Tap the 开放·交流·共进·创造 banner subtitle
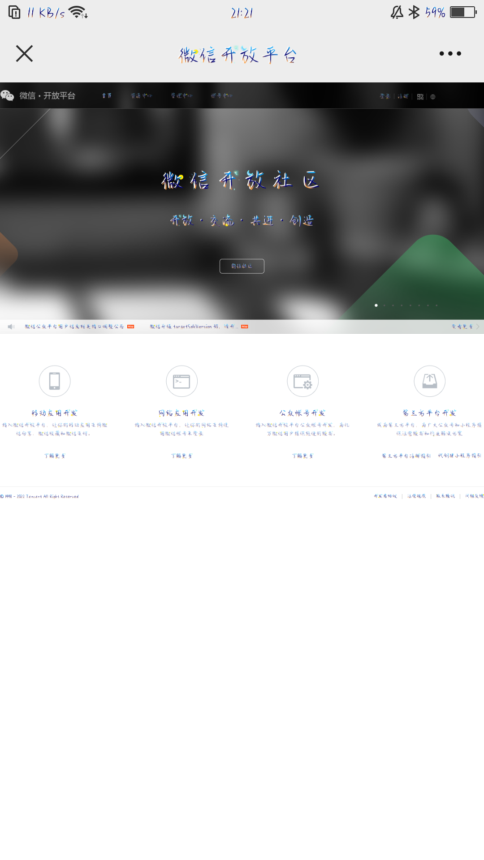484x860 pixels. tap(242, 220)
